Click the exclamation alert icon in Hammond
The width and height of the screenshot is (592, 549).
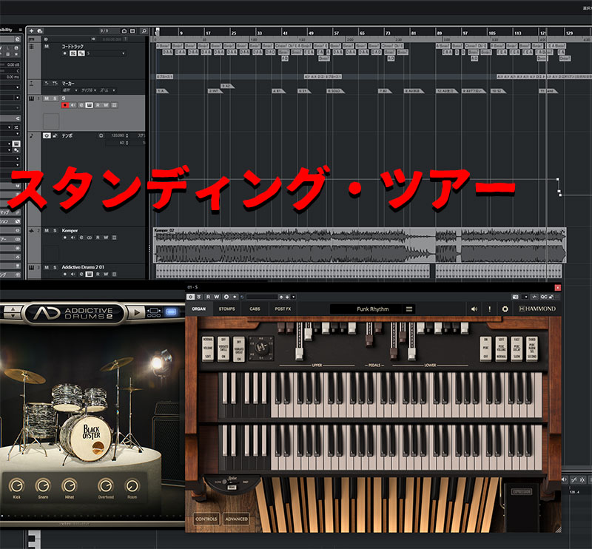click(x=489, y=309)
